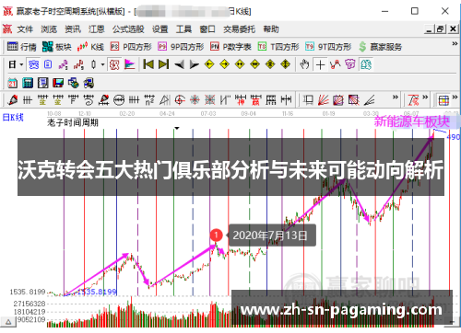
Task: Click the 日K线 chart label
Action: coord(13,117)
